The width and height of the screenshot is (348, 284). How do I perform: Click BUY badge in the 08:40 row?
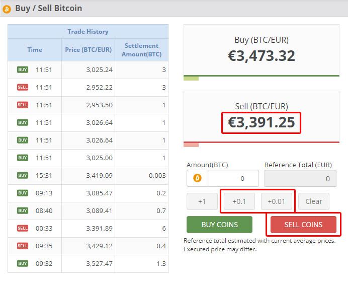(23, 210)
